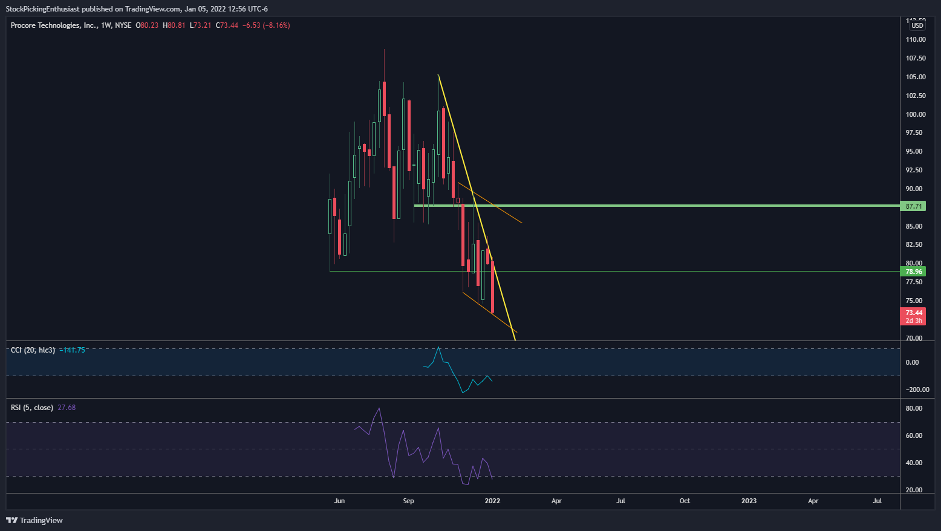Screen dimensions: 941x531
Task: Click the close value C73.44
Action: 227,25
